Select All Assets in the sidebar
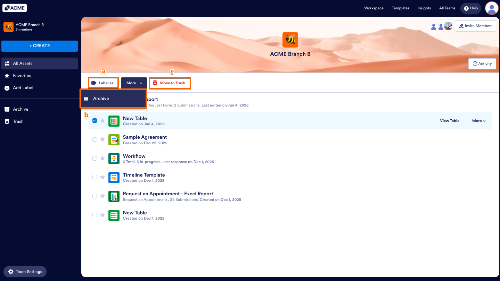500x281 pixels. [40, 63]
